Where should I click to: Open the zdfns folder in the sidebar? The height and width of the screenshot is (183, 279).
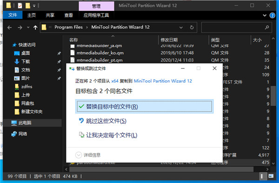(x=27, y=86)
